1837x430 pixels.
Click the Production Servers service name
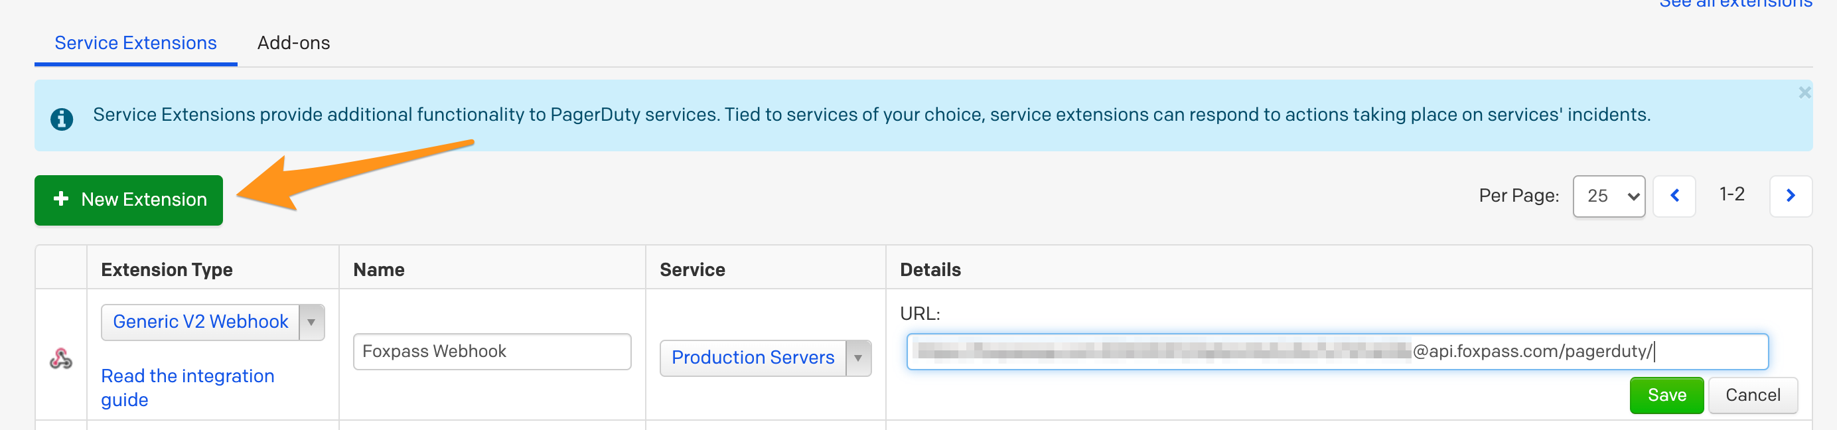[x=753, y=358]
